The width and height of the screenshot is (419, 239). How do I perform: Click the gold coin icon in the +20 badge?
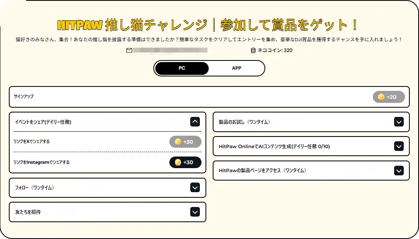[380, 97]
